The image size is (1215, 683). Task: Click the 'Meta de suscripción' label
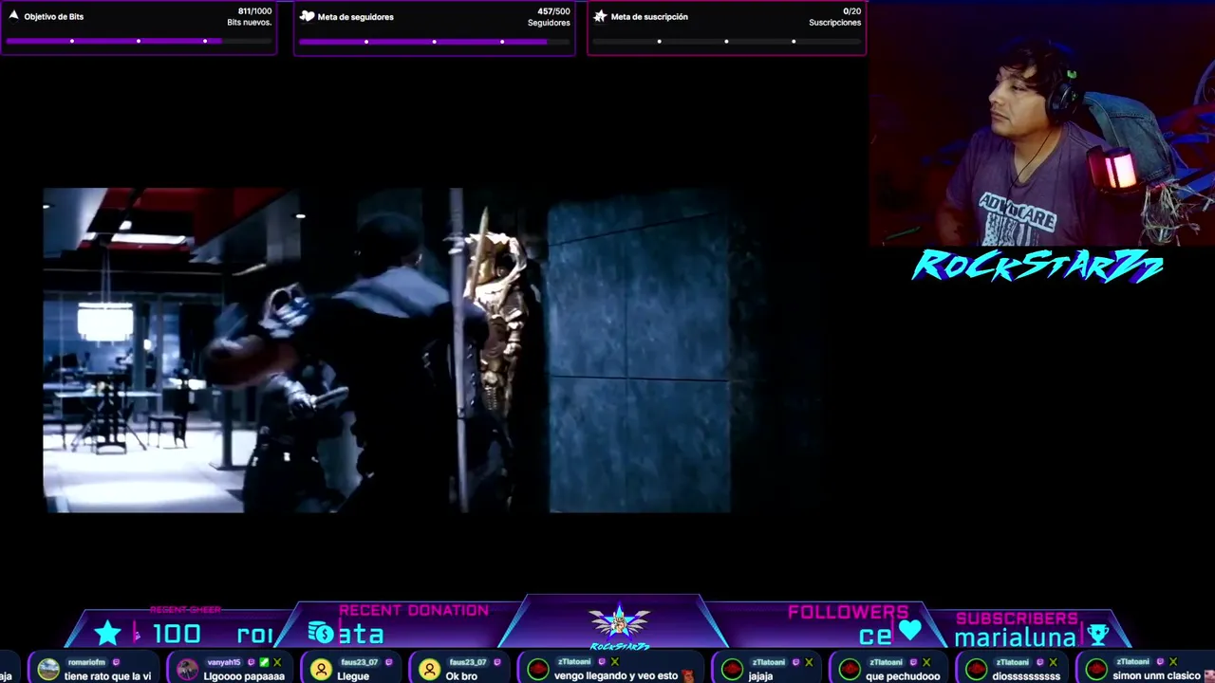(x=649, y=16)
